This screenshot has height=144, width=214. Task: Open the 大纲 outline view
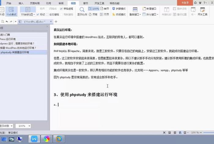[2, 11]
